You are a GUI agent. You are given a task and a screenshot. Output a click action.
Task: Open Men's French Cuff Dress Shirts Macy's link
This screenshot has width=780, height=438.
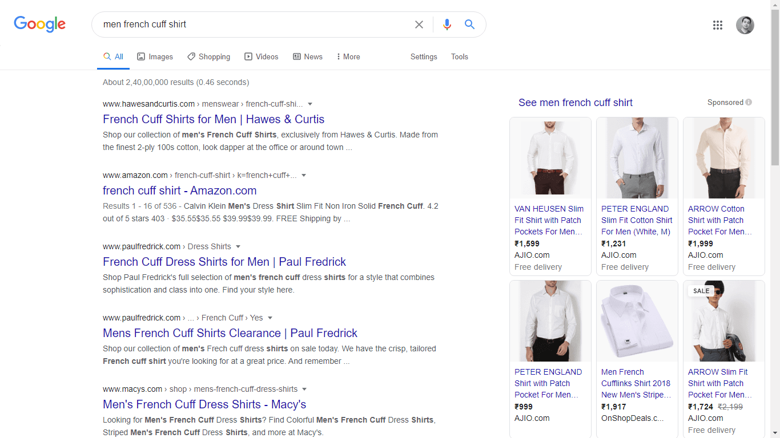point(204,404)
